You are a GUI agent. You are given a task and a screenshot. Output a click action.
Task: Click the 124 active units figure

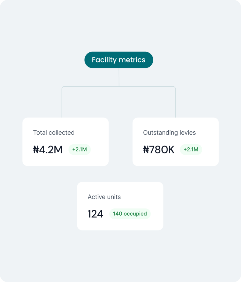click(x=95, y=214)
